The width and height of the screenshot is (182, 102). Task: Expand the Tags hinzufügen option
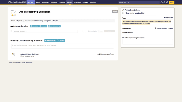(x=168, y=18)
